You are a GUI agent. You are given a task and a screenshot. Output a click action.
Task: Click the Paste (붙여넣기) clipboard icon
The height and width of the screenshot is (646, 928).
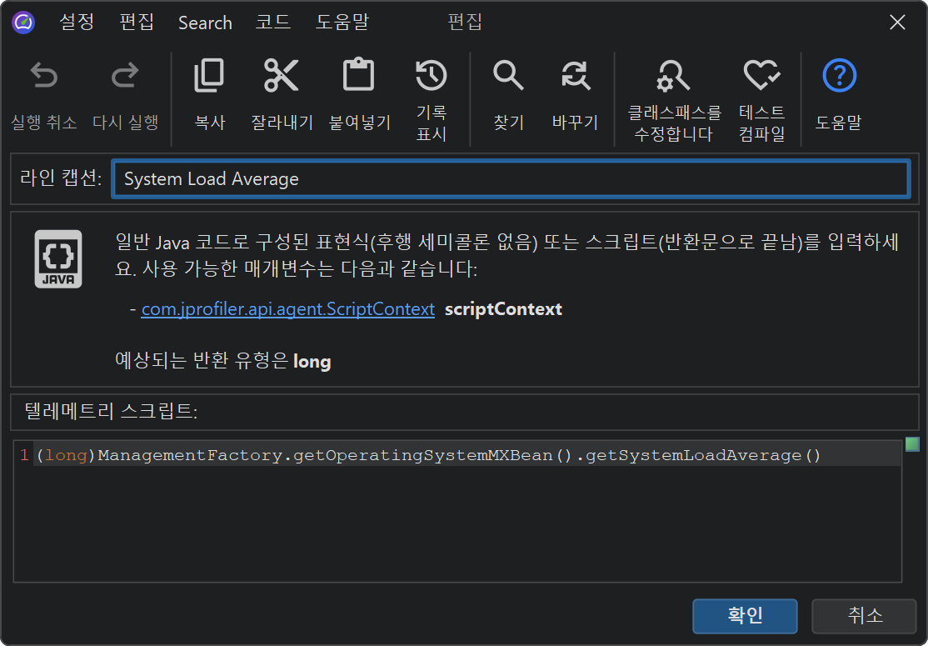click(x=359, y=76)
